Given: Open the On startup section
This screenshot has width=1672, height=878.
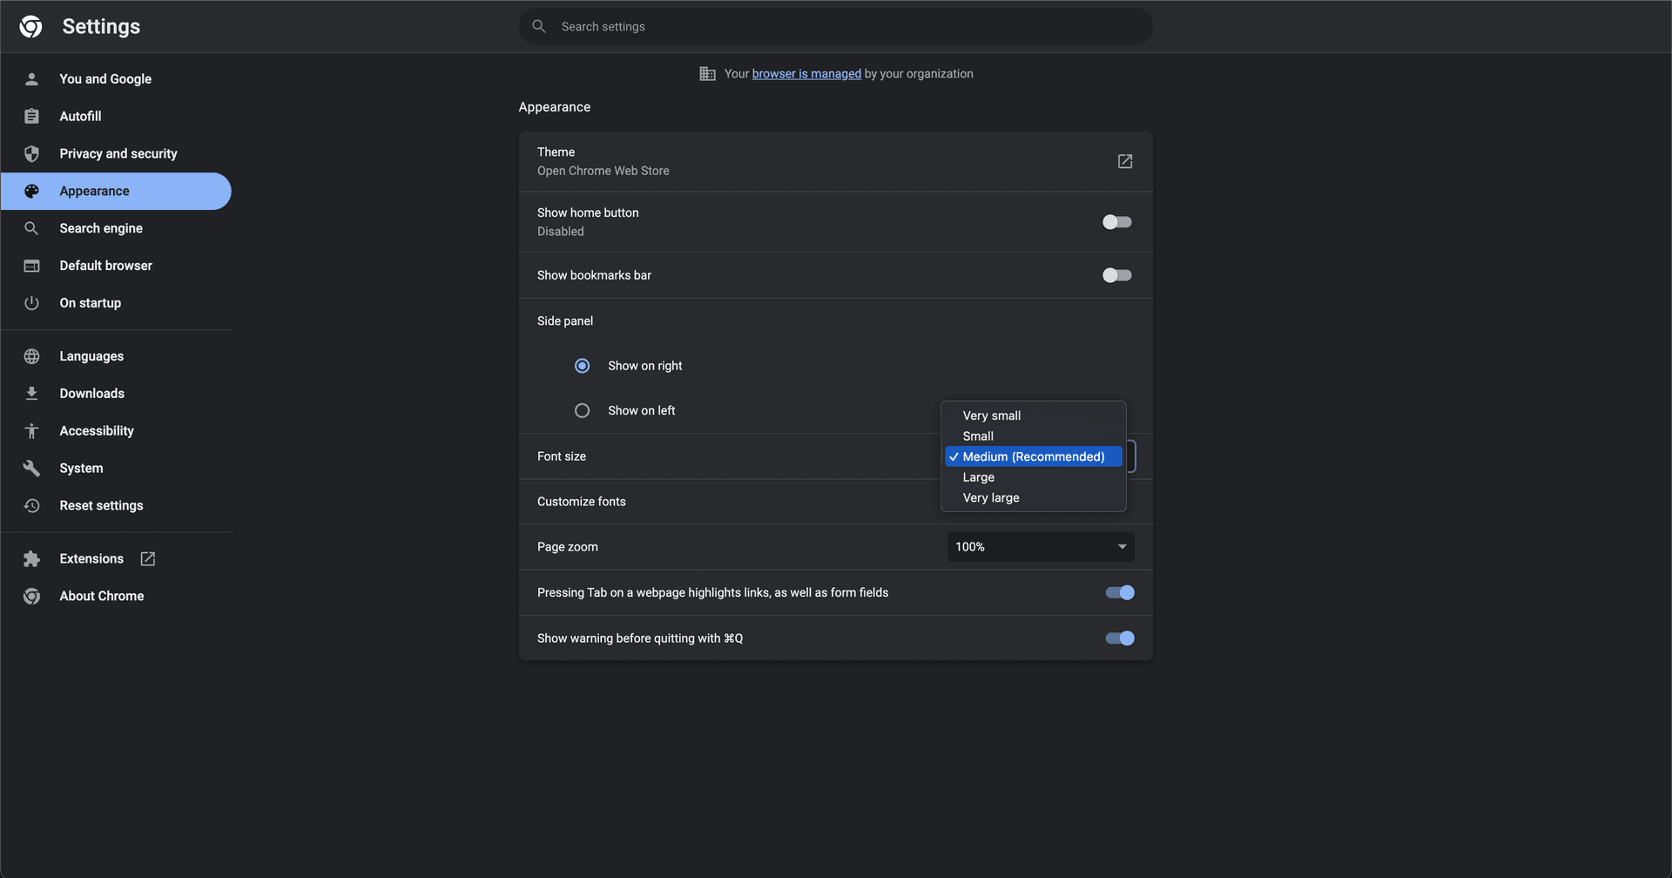Looking at the screenshot, I should coord(90,303).
